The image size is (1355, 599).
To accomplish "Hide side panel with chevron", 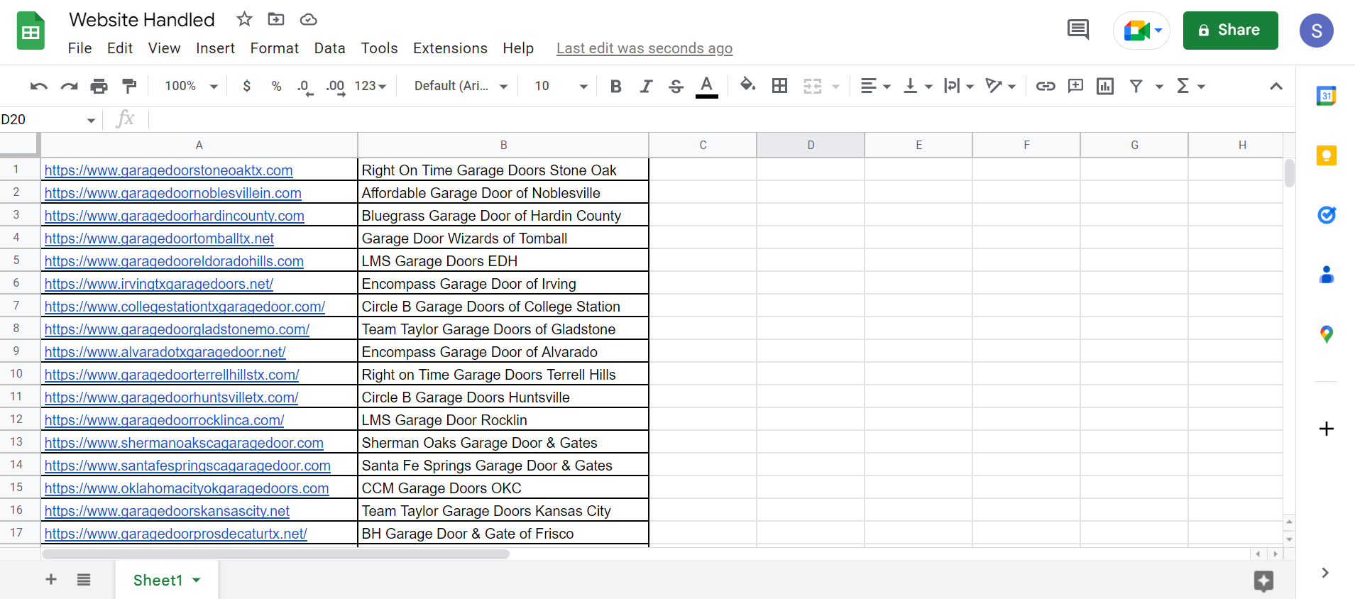I will [x=1324, y=573].
